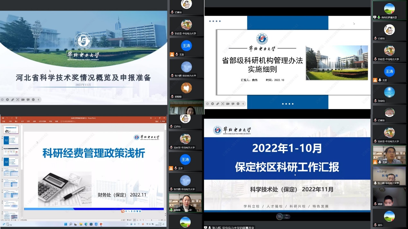Click the 86% zoom level in status bar

pyautogui.click(x=162, y=220)
